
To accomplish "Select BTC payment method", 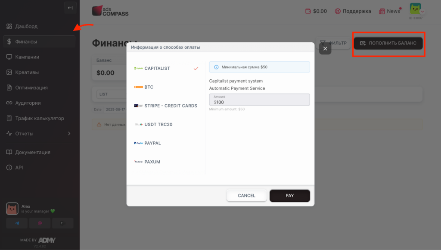I will pos(166,87).
